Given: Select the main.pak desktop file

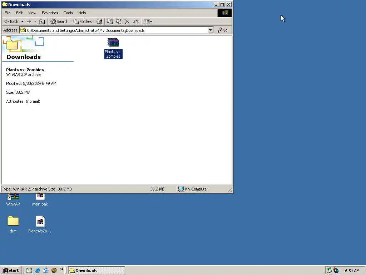Looking at the screenshot, I should (40, 200).
